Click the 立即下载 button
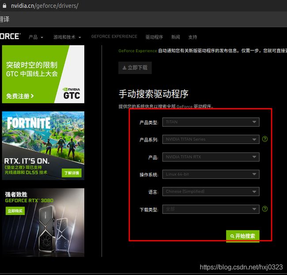The image size is (287, 275). pyautogui.click(x=135, y=68)
